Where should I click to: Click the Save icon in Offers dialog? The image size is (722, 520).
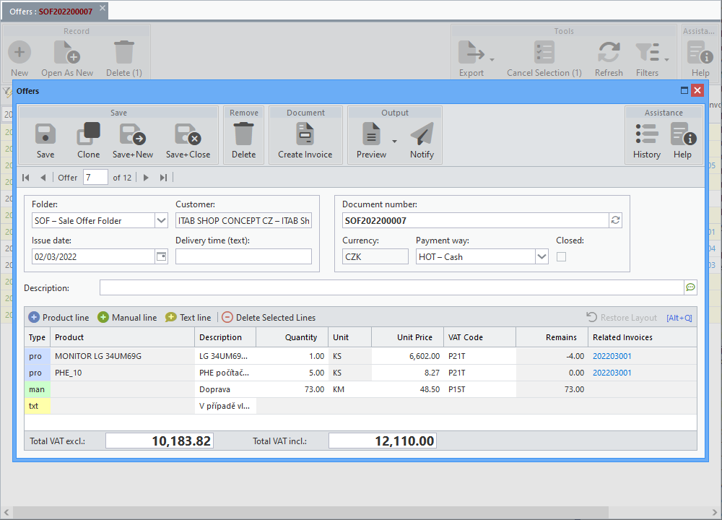pyautogui.click(x=45, y=134)
